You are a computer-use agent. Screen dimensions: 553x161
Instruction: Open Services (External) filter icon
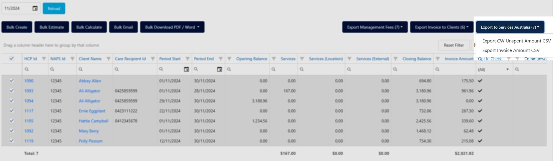[349, 59]
